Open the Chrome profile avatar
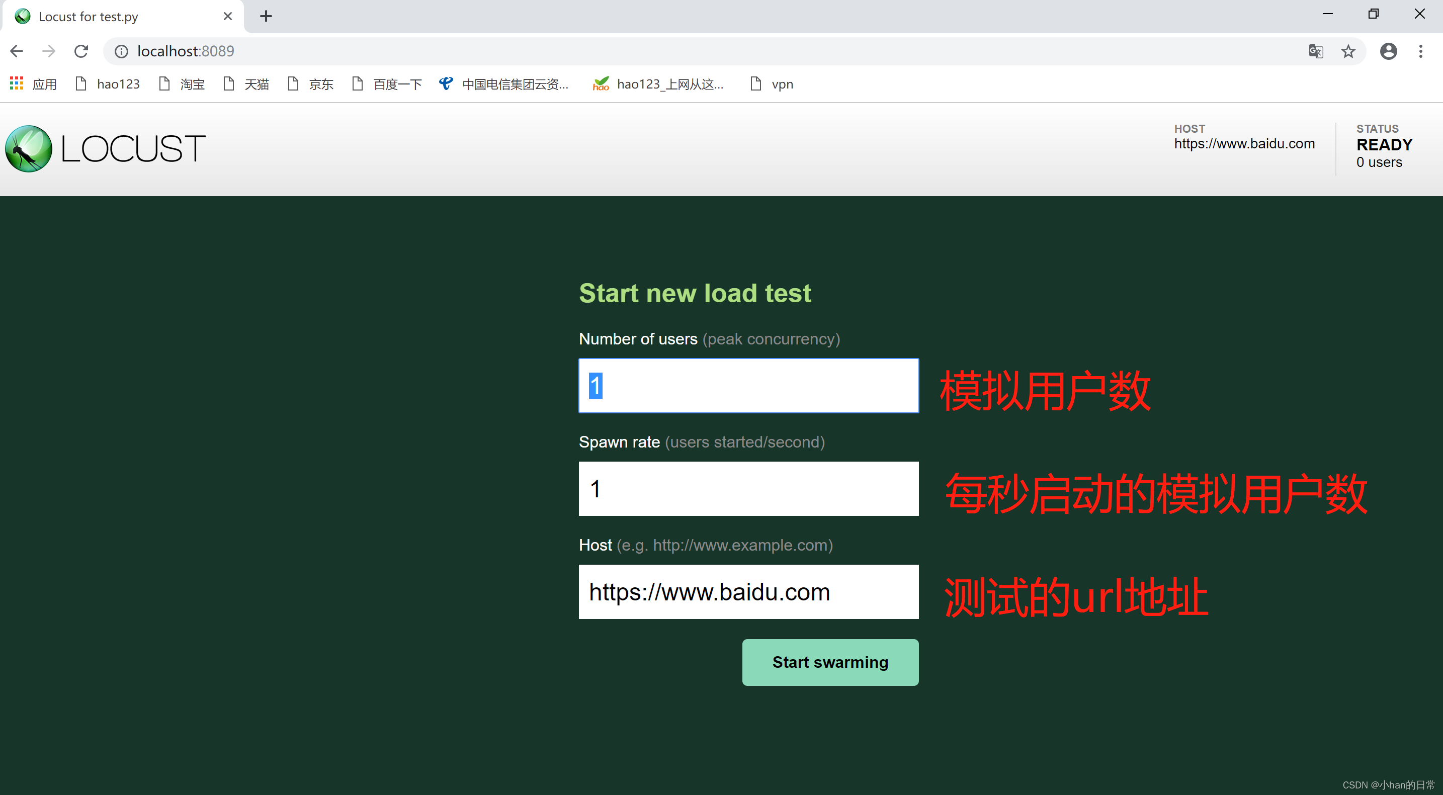 1388,51
